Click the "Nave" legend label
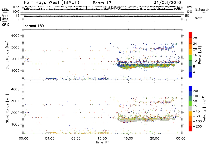209x144 pixels. click(199, 18)
